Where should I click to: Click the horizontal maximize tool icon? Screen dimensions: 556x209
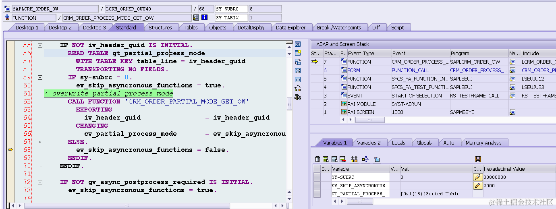tap(298, 80)
